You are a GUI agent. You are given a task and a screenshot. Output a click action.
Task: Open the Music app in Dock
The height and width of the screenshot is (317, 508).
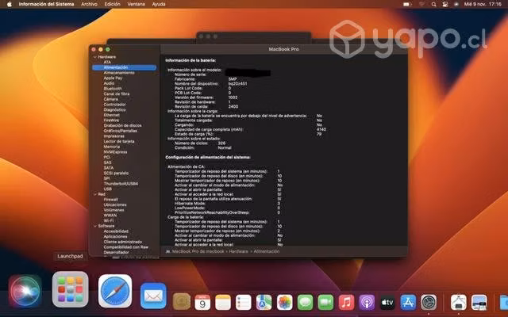click(x=346, y=303)
